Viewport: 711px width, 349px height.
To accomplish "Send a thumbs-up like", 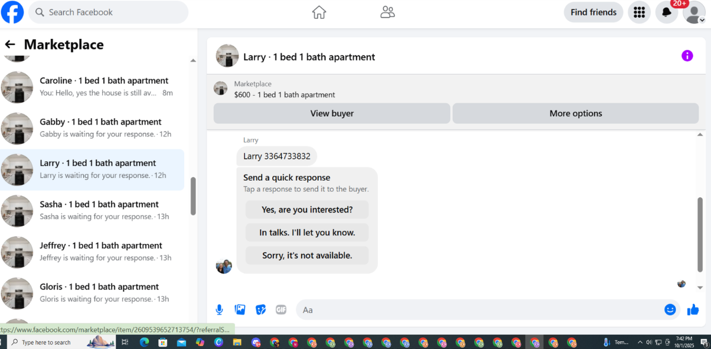I will (693, 309).
